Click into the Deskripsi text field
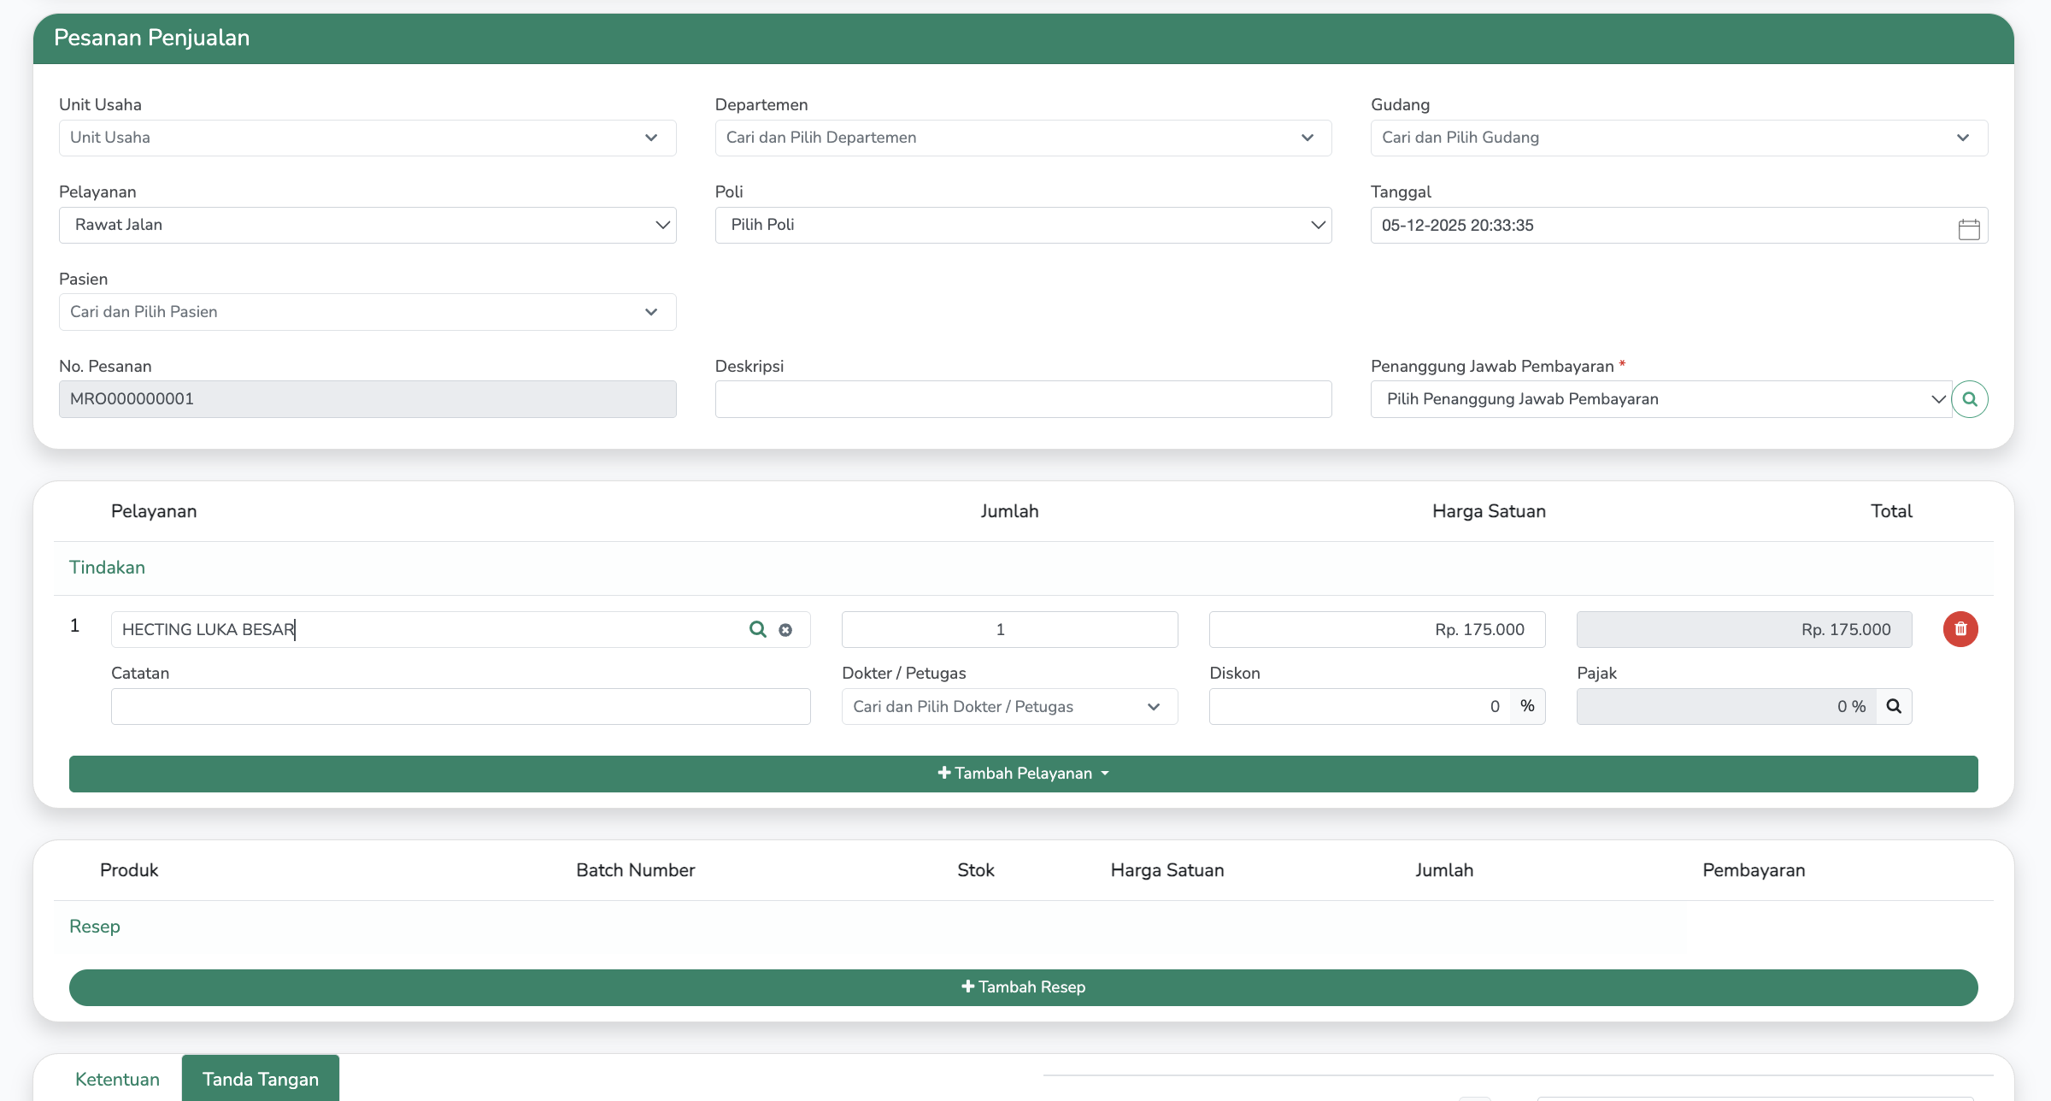This screenshot has height=1101, width=2051. coord(1022,399)
